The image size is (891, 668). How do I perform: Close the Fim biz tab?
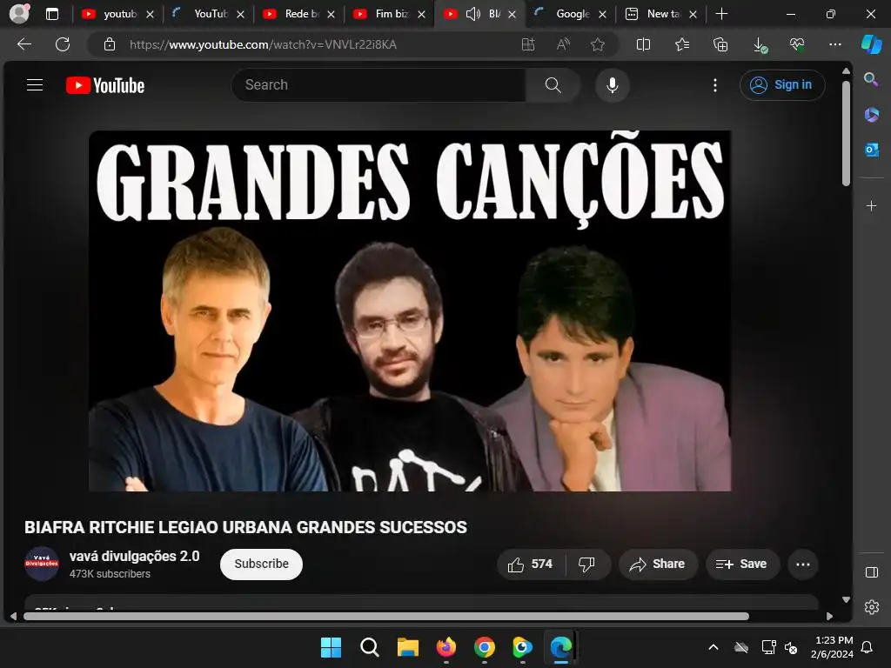tap(421, 14)
